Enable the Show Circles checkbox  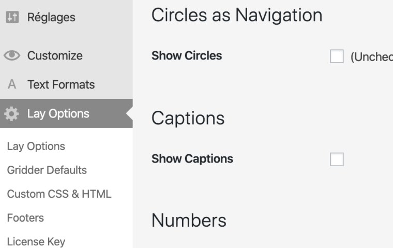click(x=337, y=56)
